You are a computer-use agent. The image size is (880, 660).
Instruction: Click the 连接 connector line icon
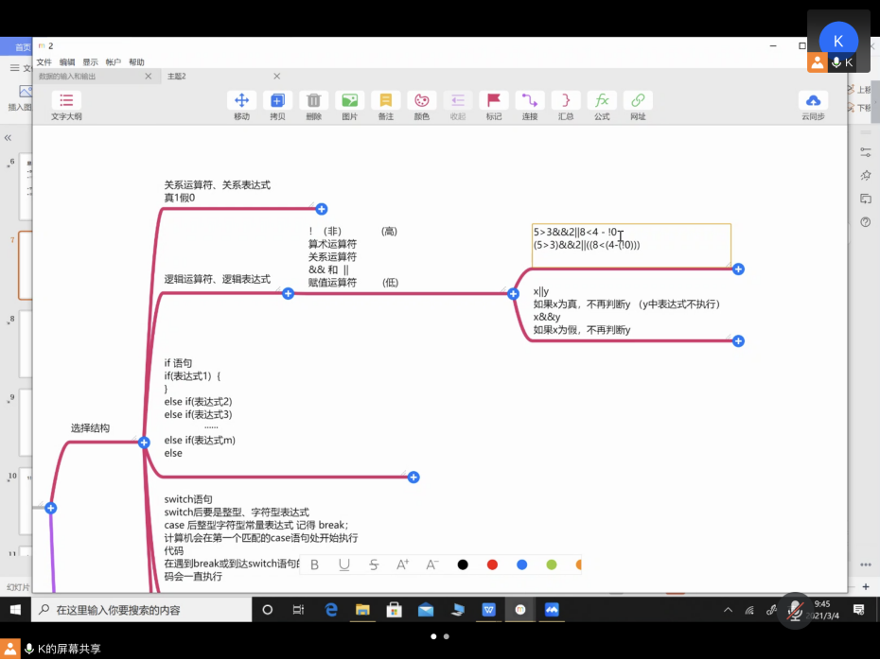[529, 101]
